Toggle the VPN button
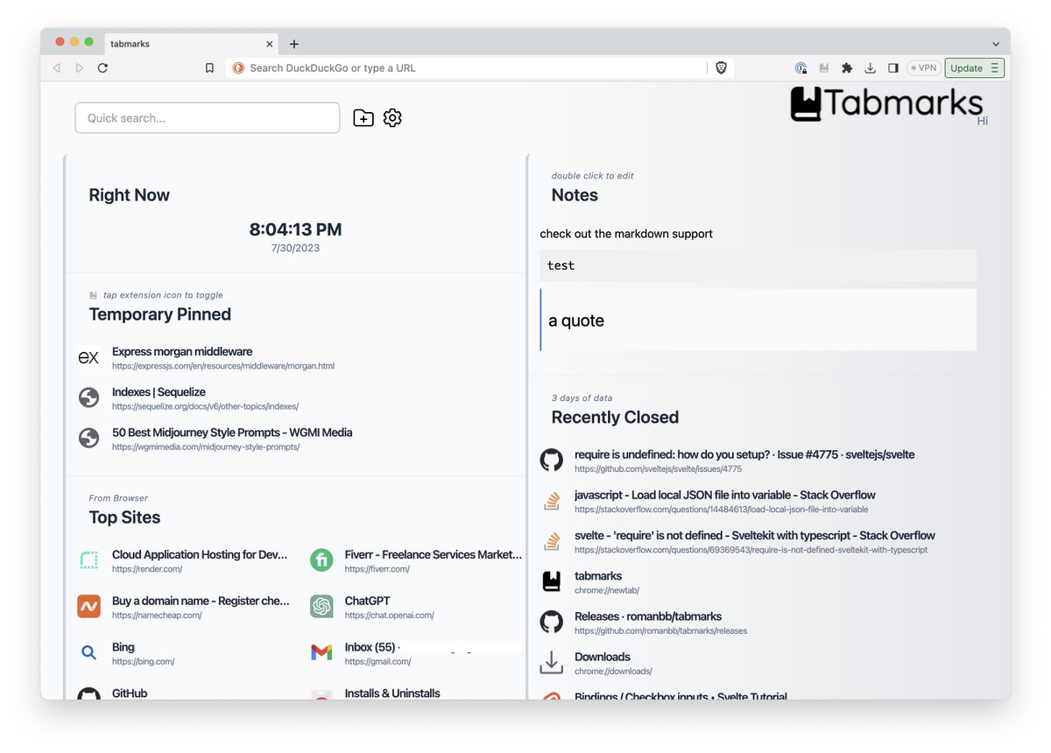 pyautogui.click(x=923, y=68)
